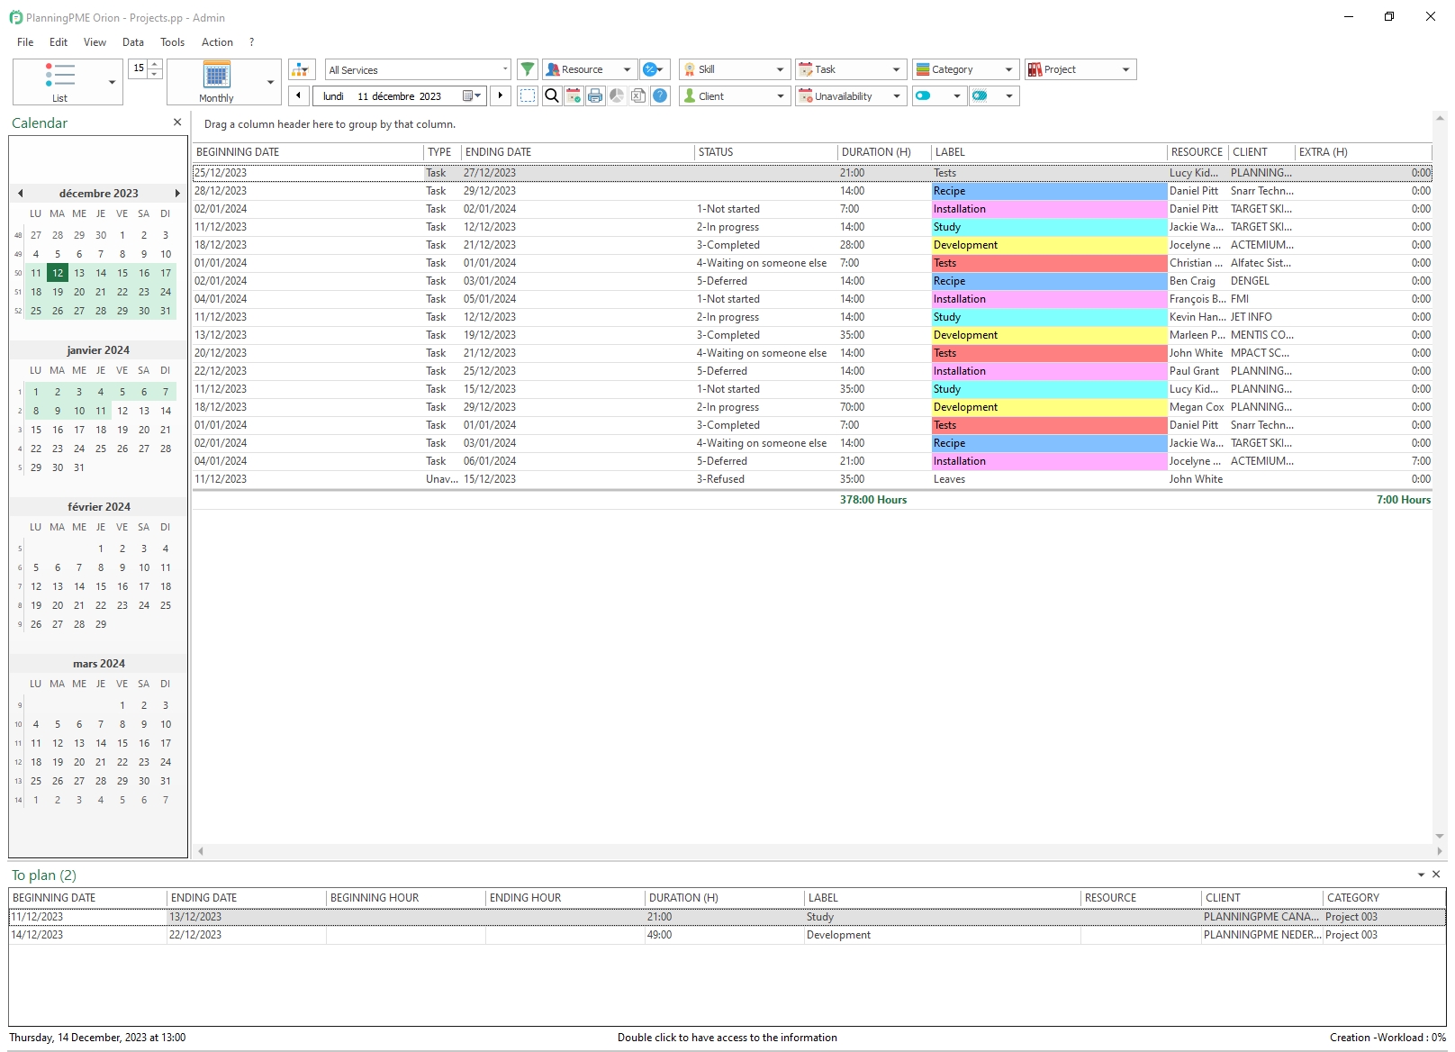Screen dimensions: 1455x1052
Task: Open the ? help menu
Action: (x=251, y=42)
